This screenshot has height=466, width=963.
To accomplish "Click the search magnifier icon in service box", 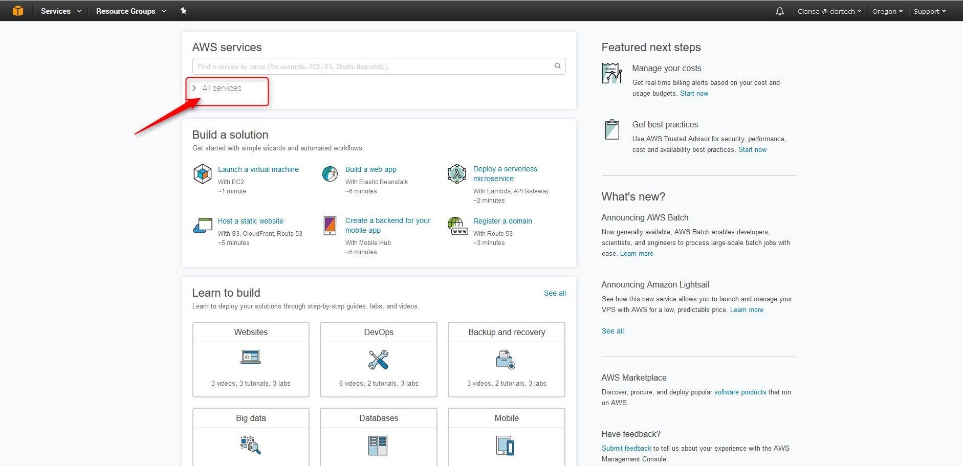I will [558, 66].
